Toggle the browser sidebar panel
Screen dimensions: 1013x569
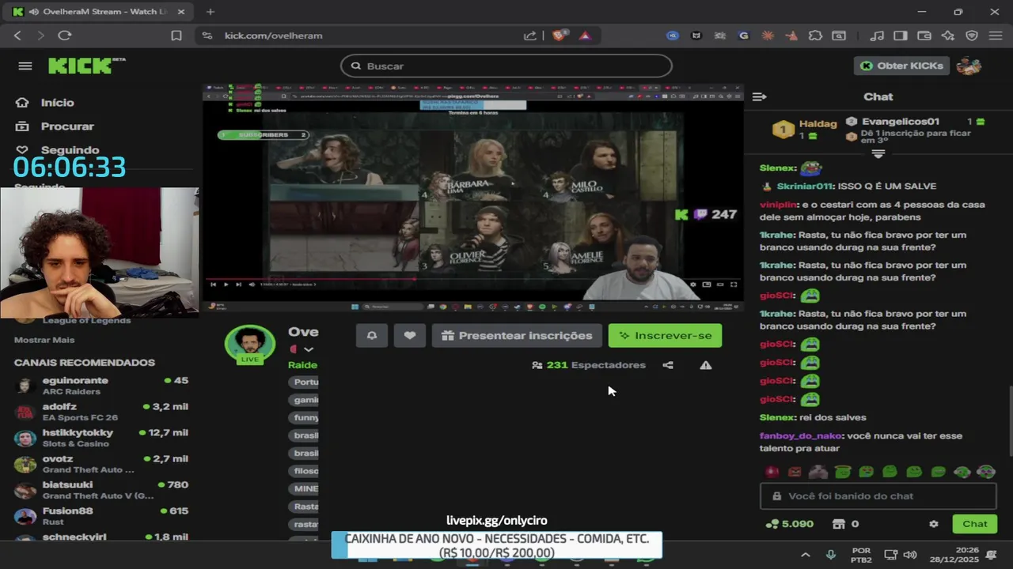900,36
